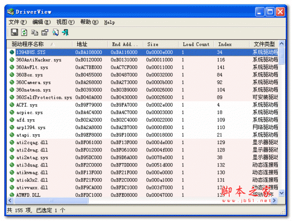Viewport: 292px width, 221px height.
Task: Click green icon beside afd.sys
Action: [x=12, y=120]
